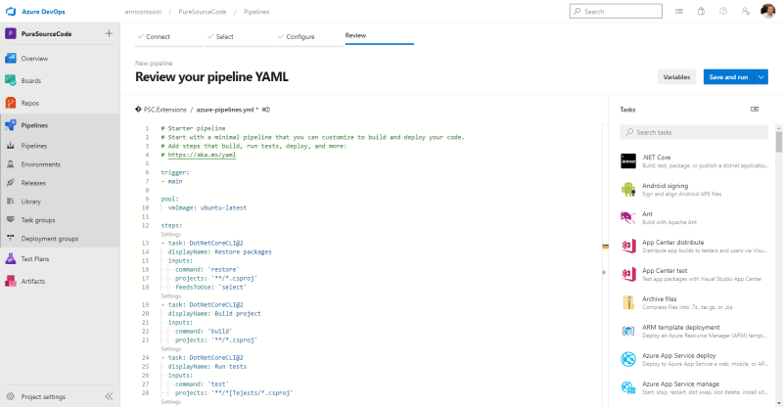Click the 'displayName: Restore packages' line
783x407 pixels.
click(219, 251)
